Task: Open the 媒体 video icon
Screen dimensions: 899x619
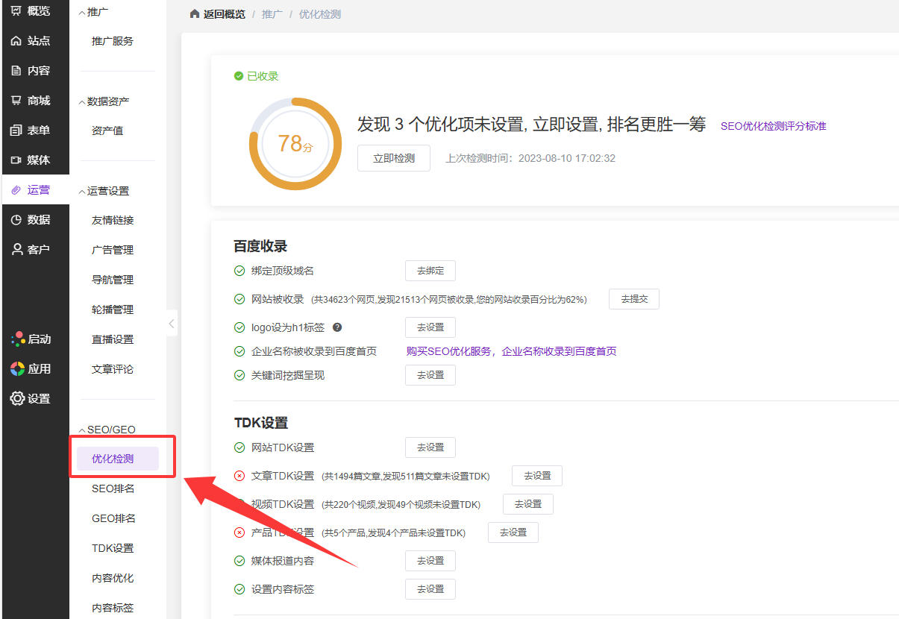Action: pos(16,160)
